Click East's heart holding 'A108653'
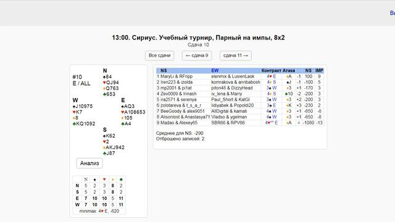 pos(133,112)
